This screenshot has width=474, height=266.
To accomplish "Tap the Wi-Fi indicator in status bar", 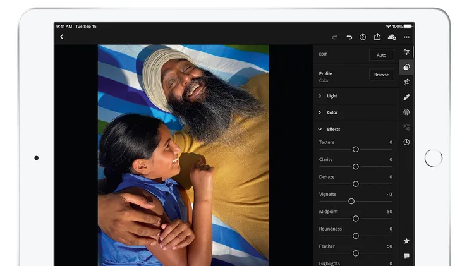I will tap(389, 27).
